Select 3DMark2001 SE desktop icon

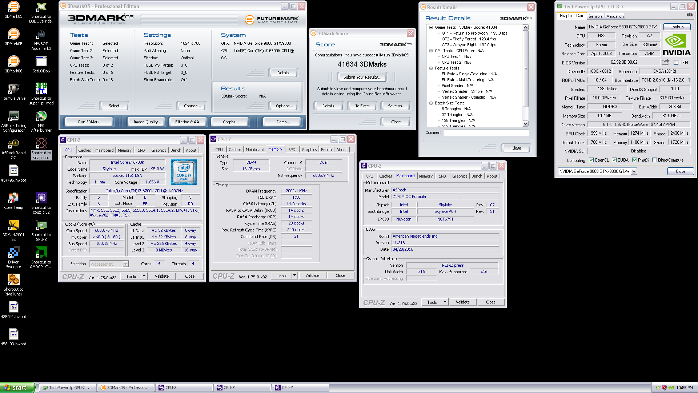click(x=13, y=230)
